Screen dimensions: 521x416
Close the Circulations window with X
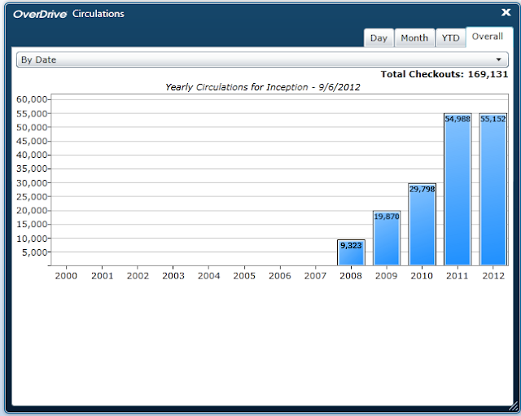(506, 12)
